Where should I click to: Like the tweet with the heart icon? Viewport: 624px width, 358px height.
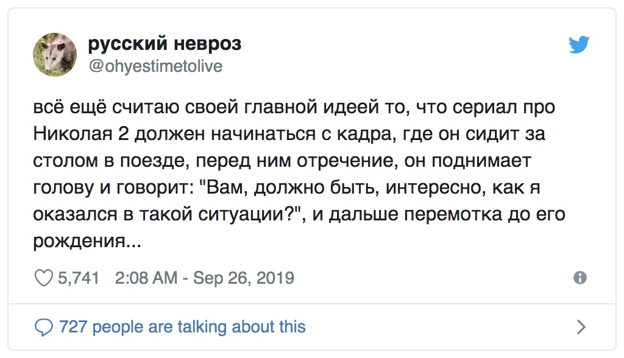(x=43, y=278)
